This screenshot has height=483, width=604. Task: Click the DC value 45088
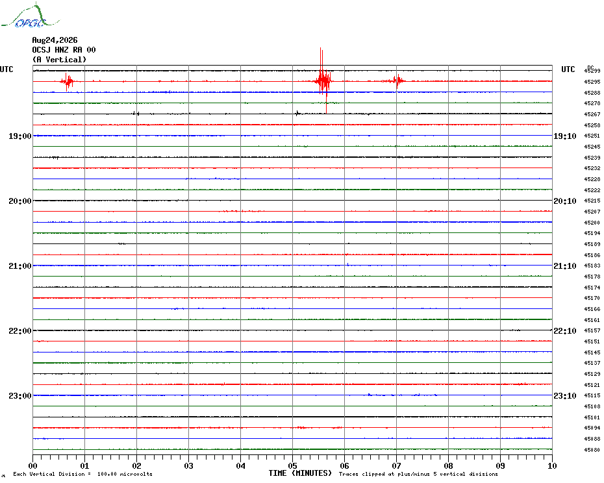pyautogui.click(x=592, y=439)
